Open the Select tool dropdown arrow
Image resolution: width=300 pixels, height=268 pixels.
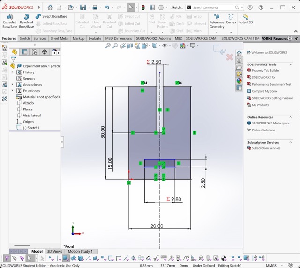(x=136, y=7)
